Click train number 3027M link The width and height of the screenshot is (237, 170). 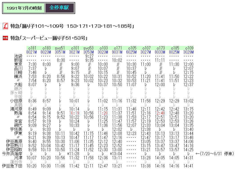click(146, 52)
